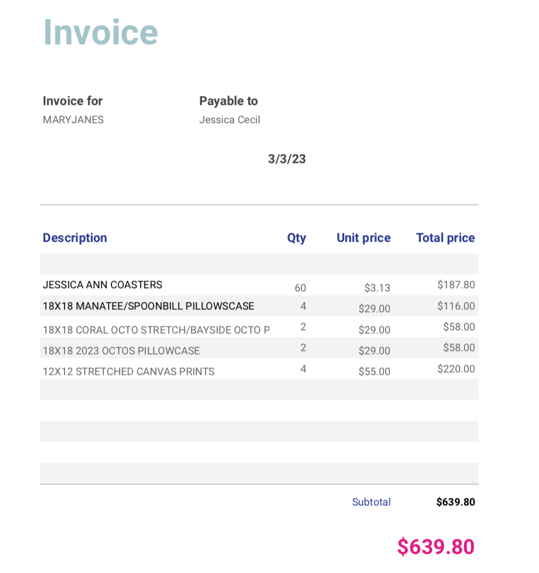Select the quantity 60 cell
This screenshot has height=573, width=539.
pyautogui.click(x=300, y=288)
